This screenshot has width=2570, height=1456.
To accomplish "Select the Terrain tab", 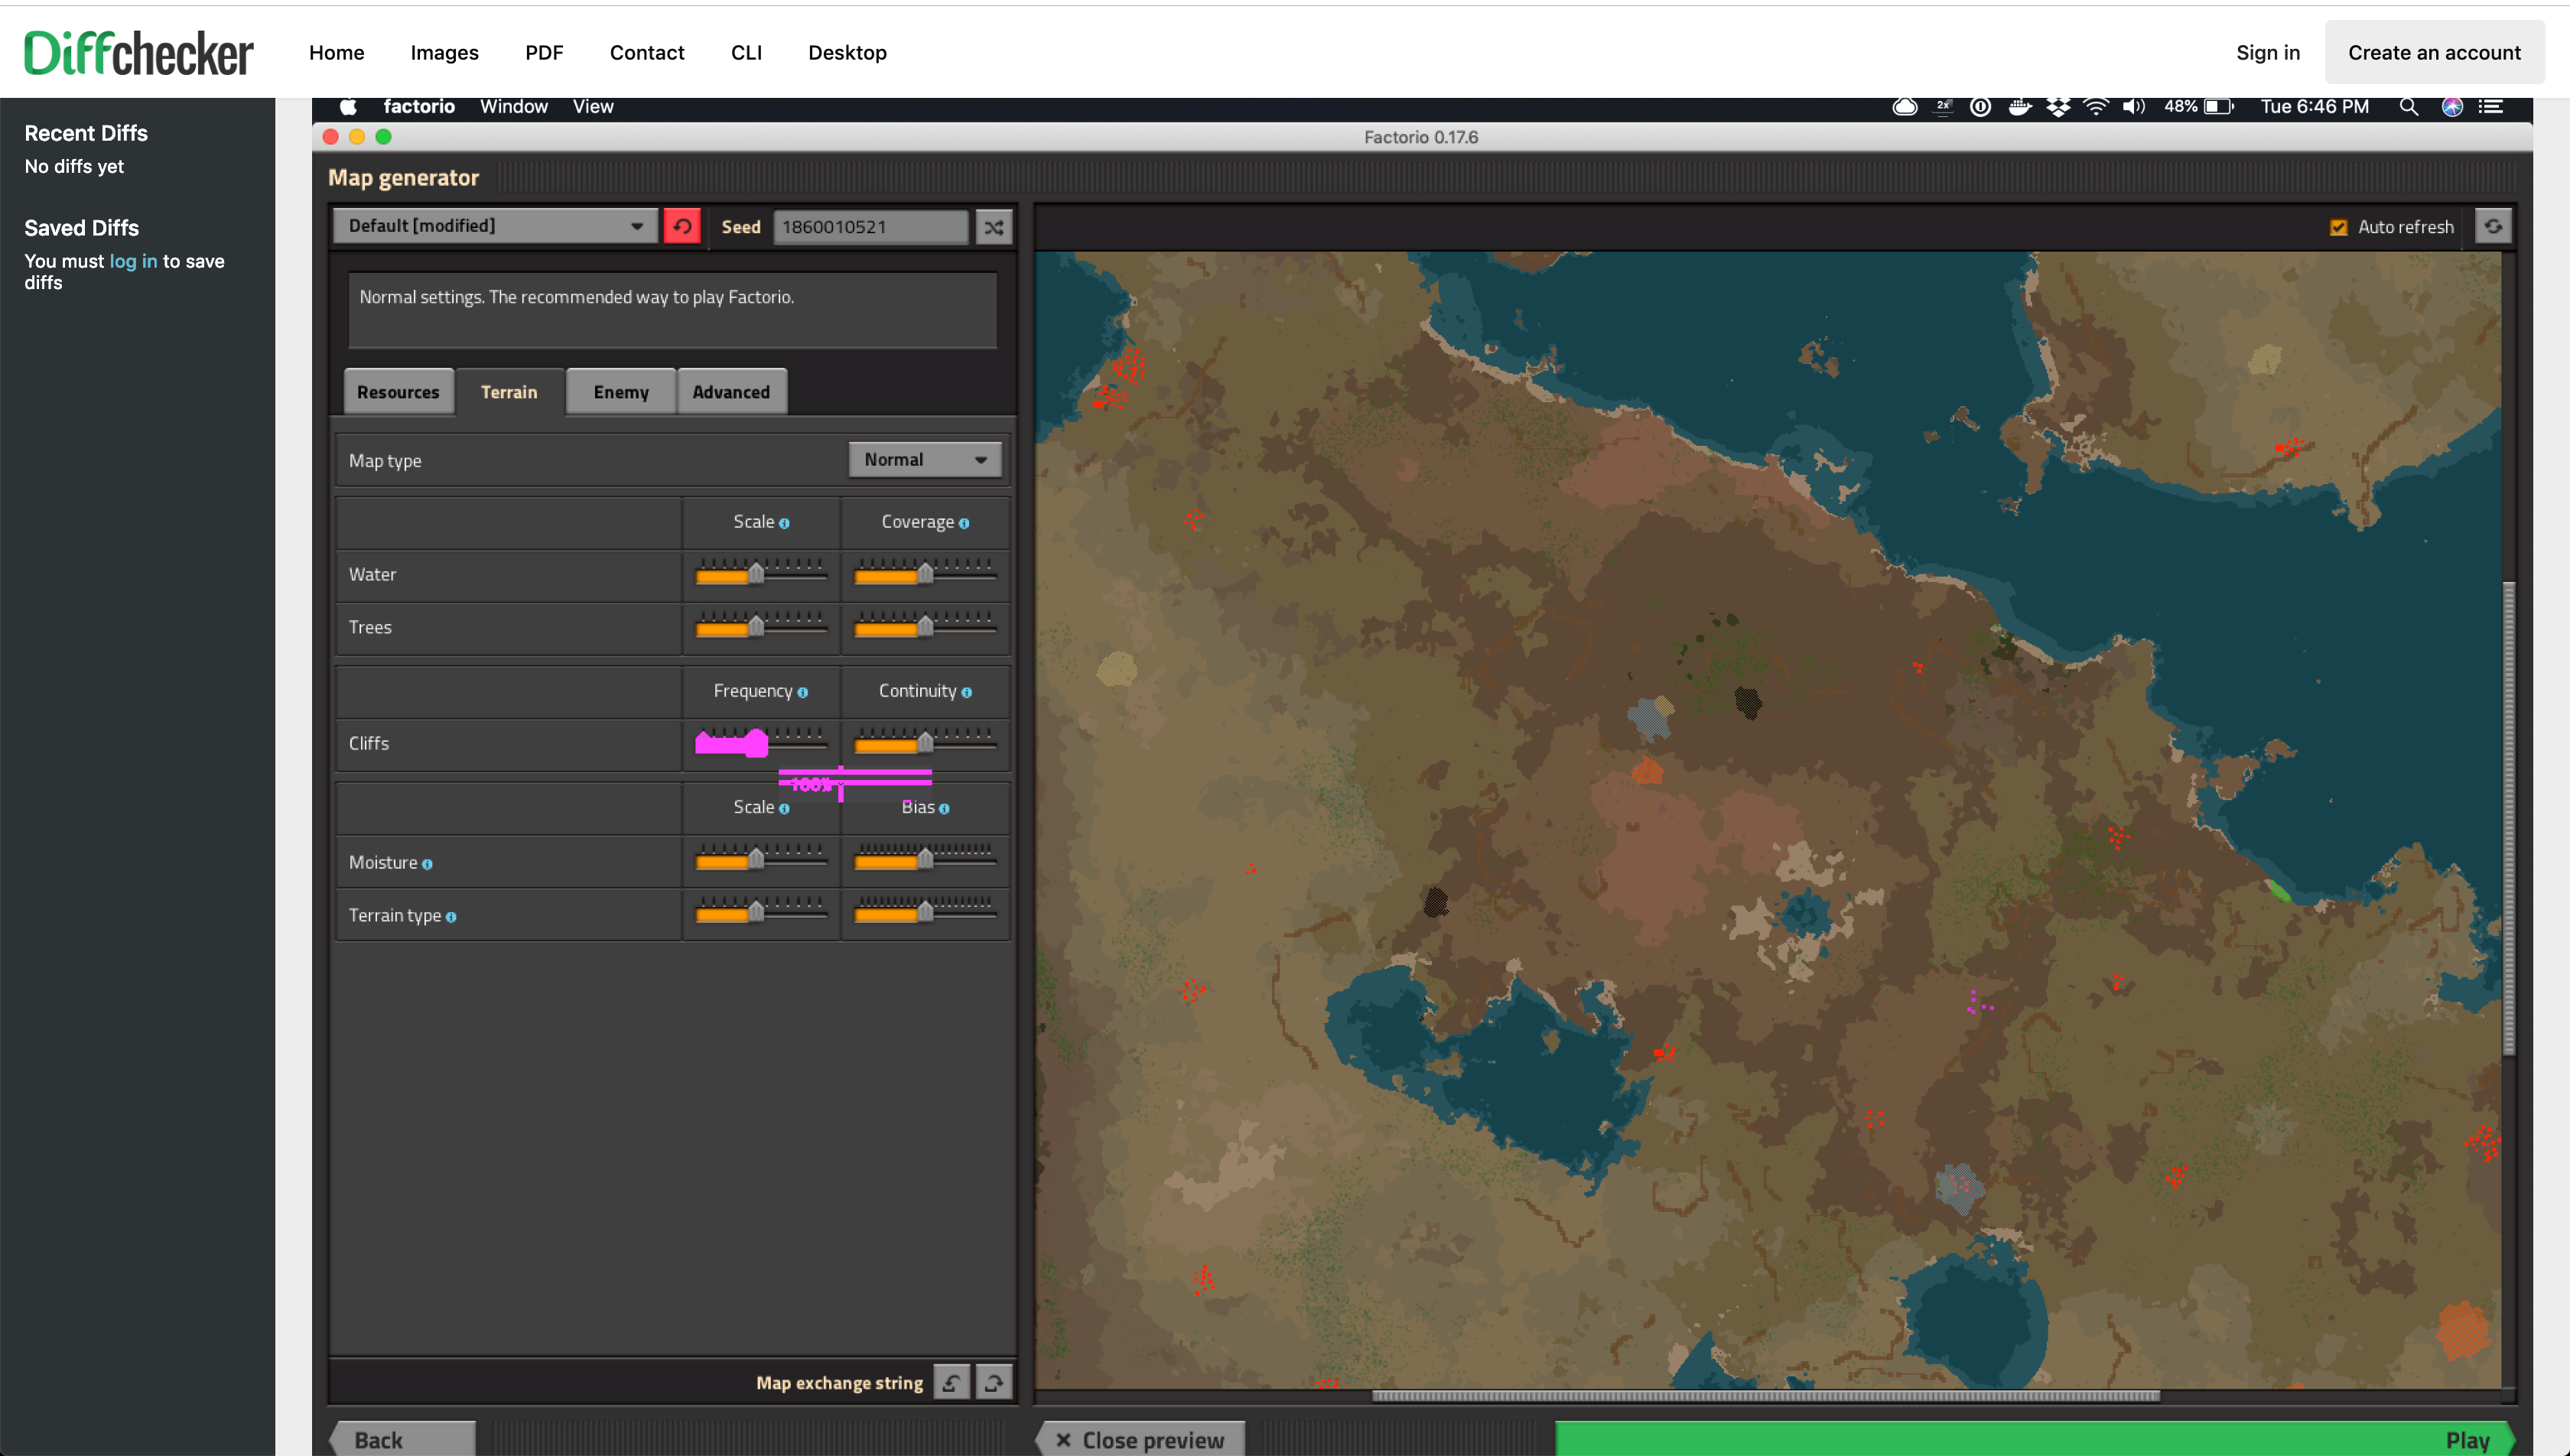I will [x=509, y=392].
